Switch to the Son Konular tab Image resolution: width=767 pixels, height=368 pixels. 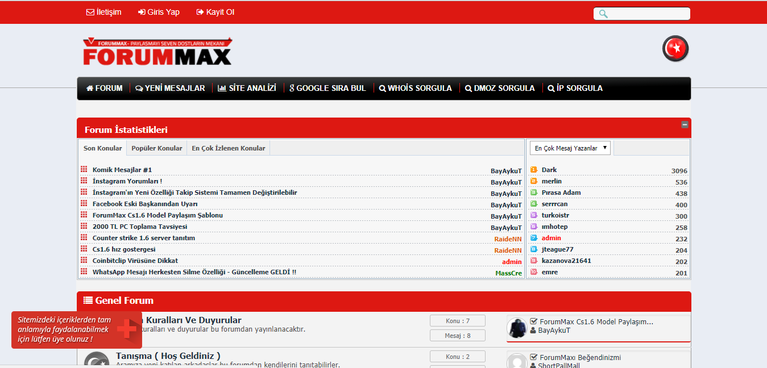(102, 148)
